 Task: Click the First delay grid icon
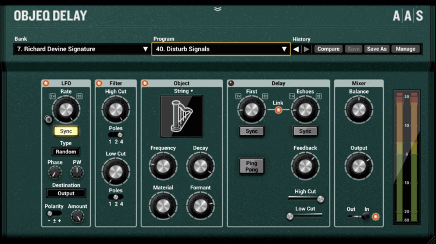265,96
